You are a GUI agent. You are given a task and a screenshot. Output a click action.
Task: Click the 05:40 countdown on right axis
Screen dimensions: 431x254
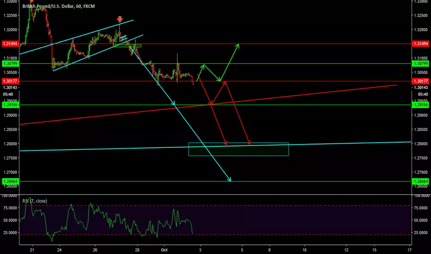tap(423, 94)
